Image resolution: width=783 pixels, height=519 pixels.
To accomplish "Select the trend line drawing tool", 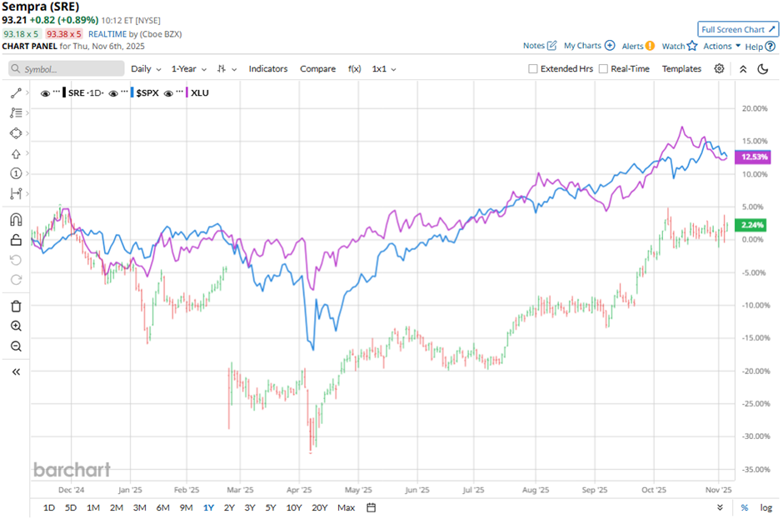I will (16, 93).
